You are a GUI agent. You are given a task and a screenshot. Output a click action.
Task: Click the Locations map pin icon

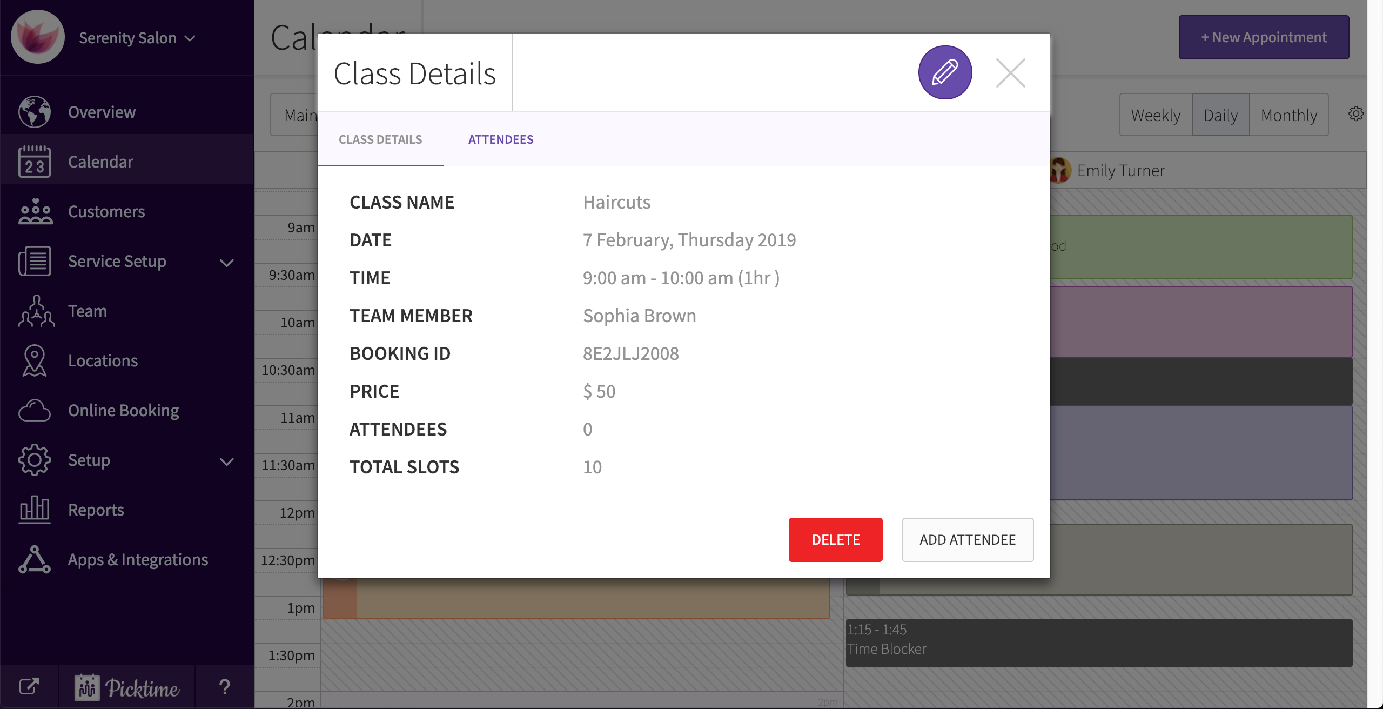point(35,360)
